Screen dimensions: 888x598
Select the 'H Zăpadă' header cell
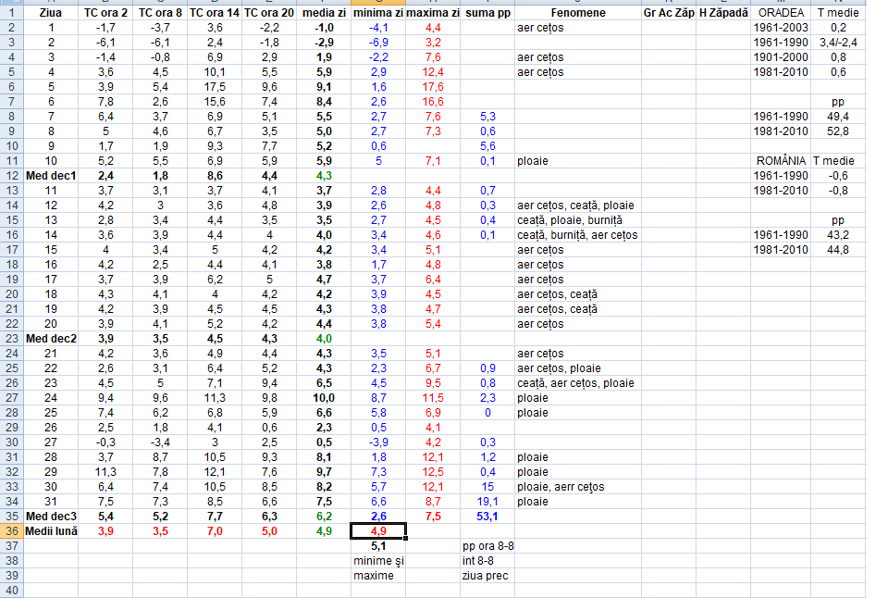723,12
